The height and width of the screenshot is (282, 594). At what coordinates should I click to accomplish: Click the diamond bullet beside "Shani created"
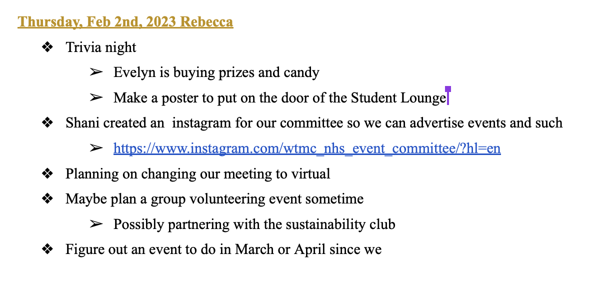click(x=48, y=123)
